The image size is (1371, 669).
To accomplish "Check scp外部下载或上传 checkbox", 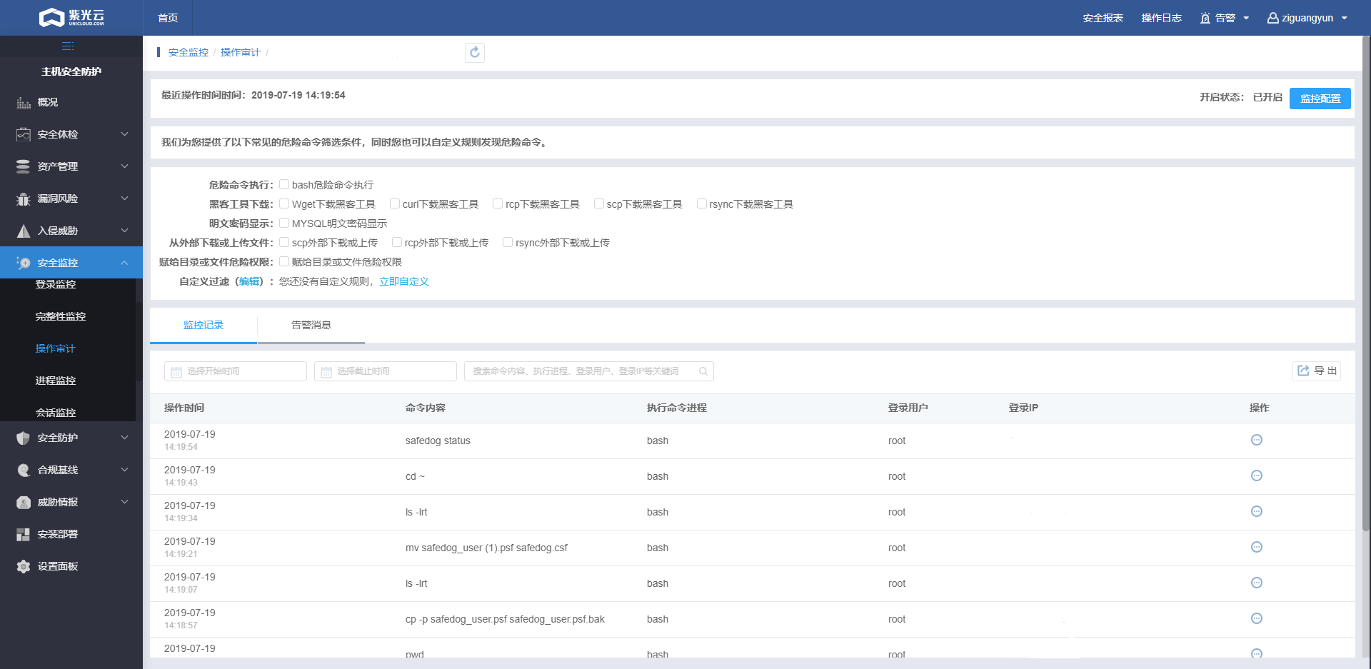I will tap(284, 242).
